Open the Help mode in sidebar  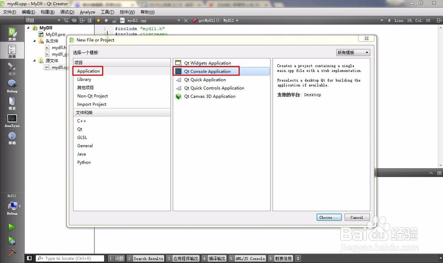pos(12,138)
